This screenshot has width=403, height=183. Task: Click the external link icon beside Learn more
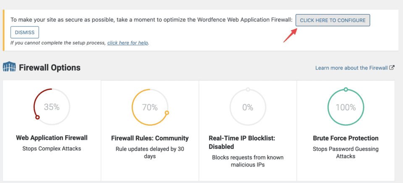pyautogui.click(x=392, y=68)
